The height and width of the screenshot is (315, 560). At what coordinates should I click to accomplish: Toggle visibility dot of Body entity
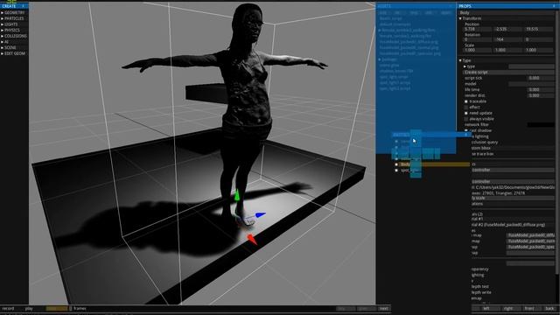(x=396, y=164)
